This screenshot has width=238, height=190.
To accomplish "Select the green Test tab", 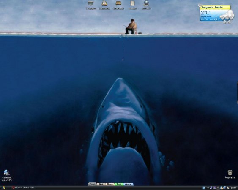I will (x=119, y=184).
